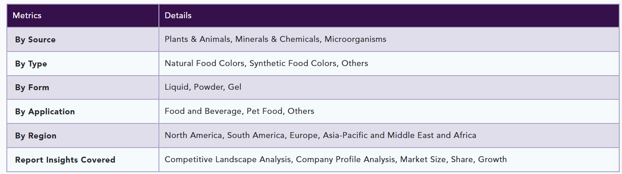Select the By Application row label
The height and width of the screenshot is (174, 622).
[45, 112]
